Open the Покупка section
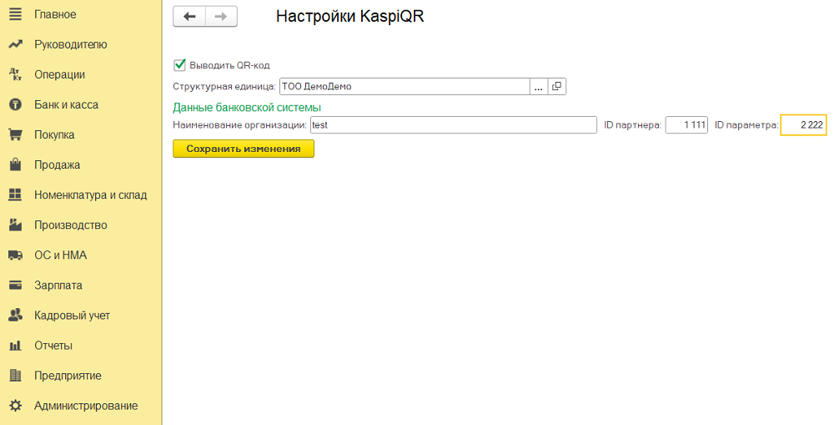This screenshot has width=834, height=425. (54, 134)
